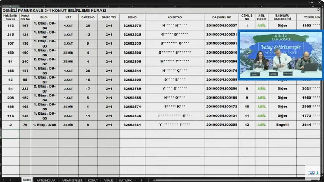Select the 'Hak Sahibi Sıra No' header cell
This screenshot has height=182, width=324.
tap(10, 17)
